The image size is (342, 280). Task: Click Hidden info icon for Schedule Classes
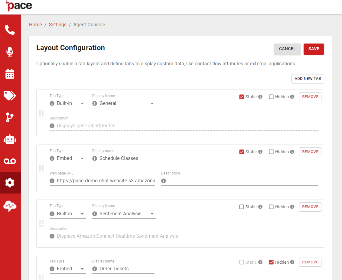(292, 152)
